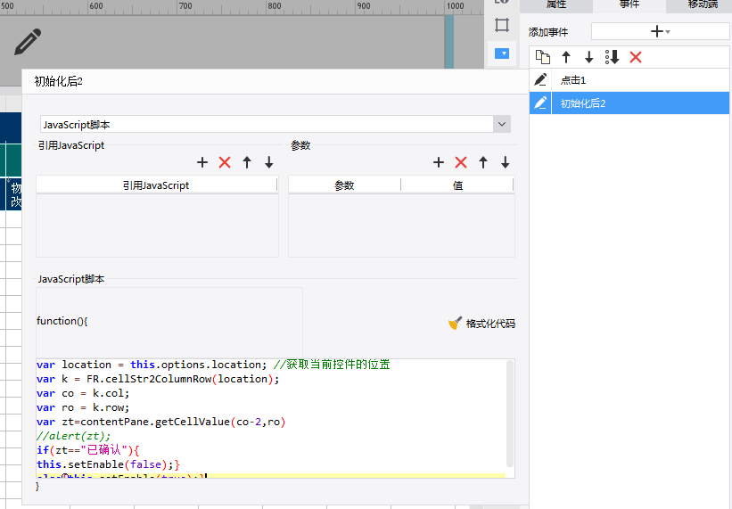Delete the selected event with red X
This screenshot has width=732, height=509.
[636, 57]
